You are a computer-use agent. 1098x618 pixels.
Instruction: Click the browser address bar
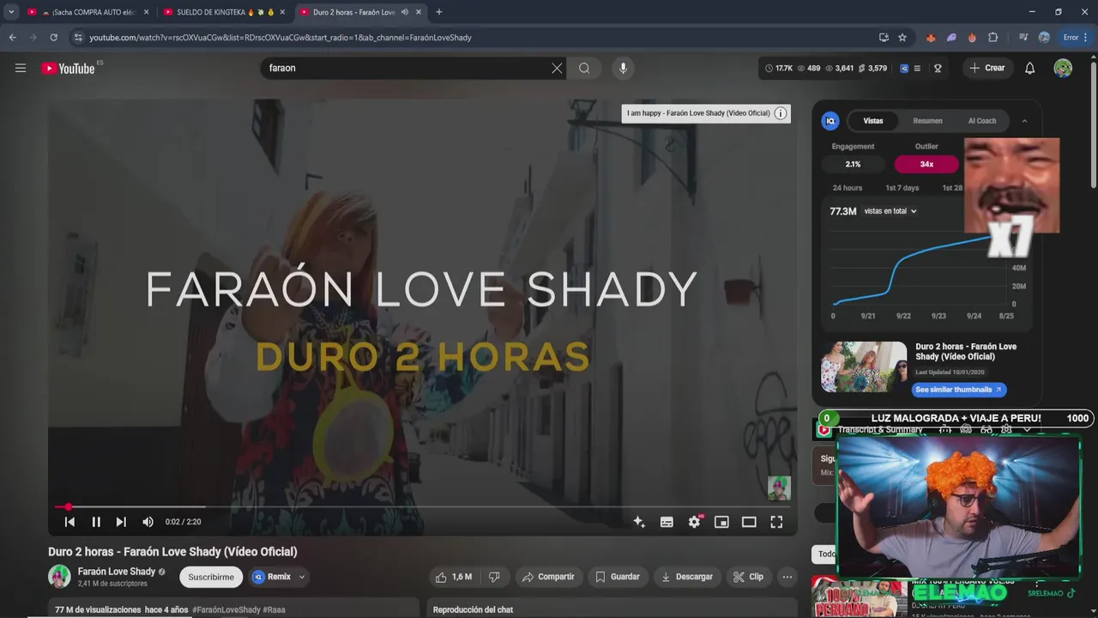(x=472, y=38)
